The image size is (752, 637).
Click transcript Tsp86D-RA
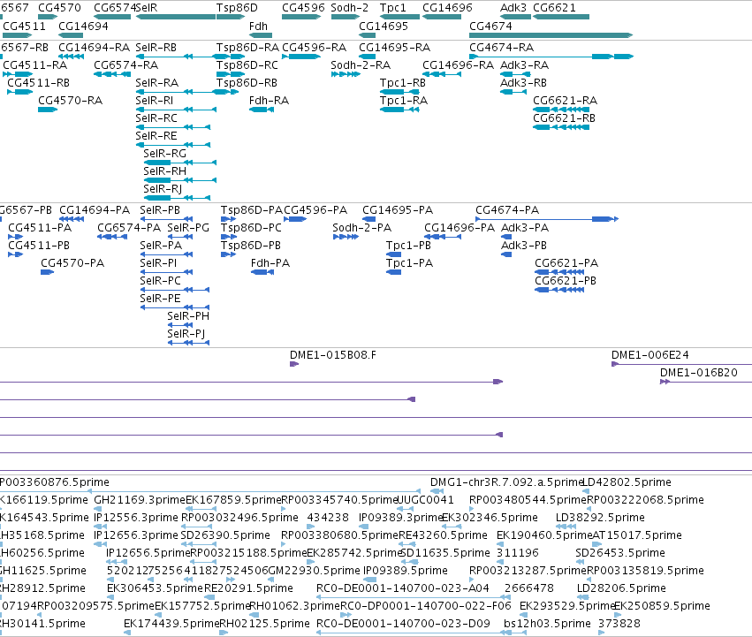point(247,48)
